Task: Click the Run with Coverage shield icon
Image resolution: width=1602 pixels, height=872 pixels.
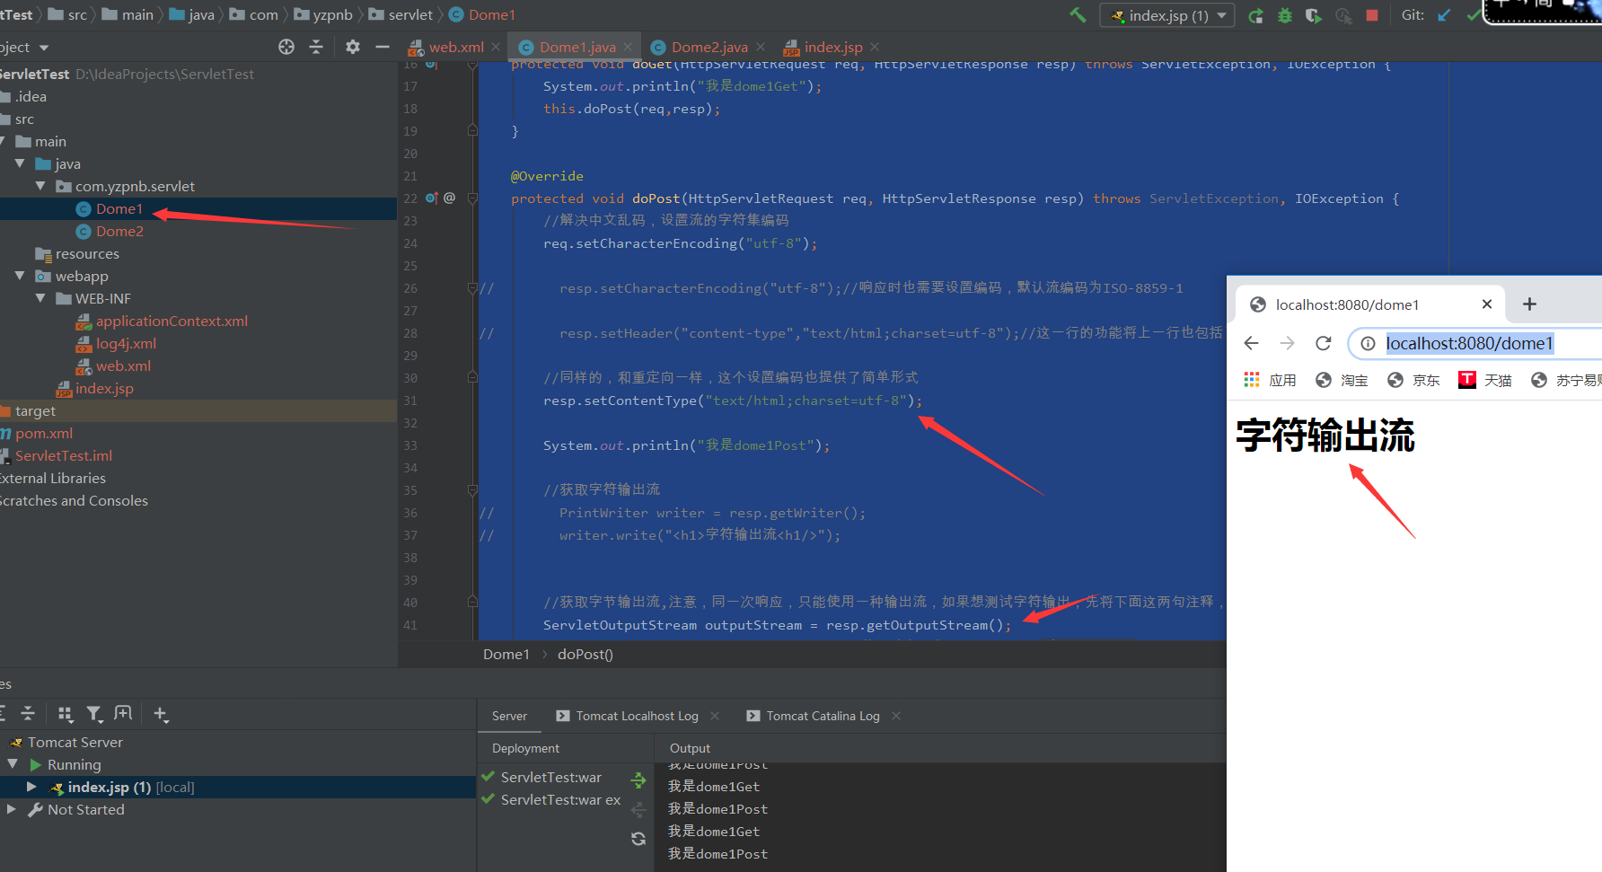Action: coord(1313,15)
